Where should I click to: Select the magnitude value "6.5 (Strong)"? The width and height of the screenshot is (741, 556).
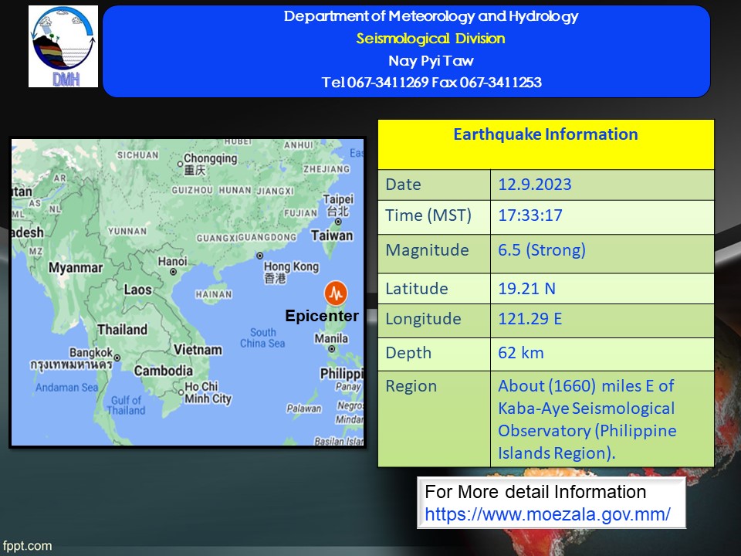point(542,250)
